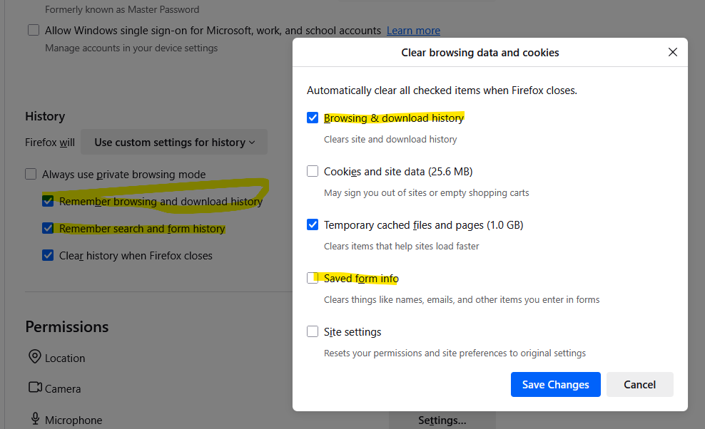The image size is (705, 429).
Task: Click the Settings... button behind dialog
Action: [x=442, y=420]
